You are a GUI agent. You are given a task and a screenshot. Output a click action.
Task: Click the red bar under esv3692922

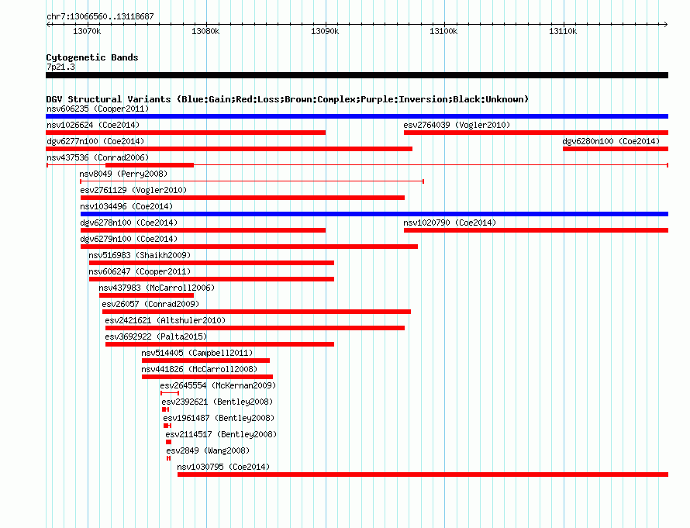click(x=219, y=344)
